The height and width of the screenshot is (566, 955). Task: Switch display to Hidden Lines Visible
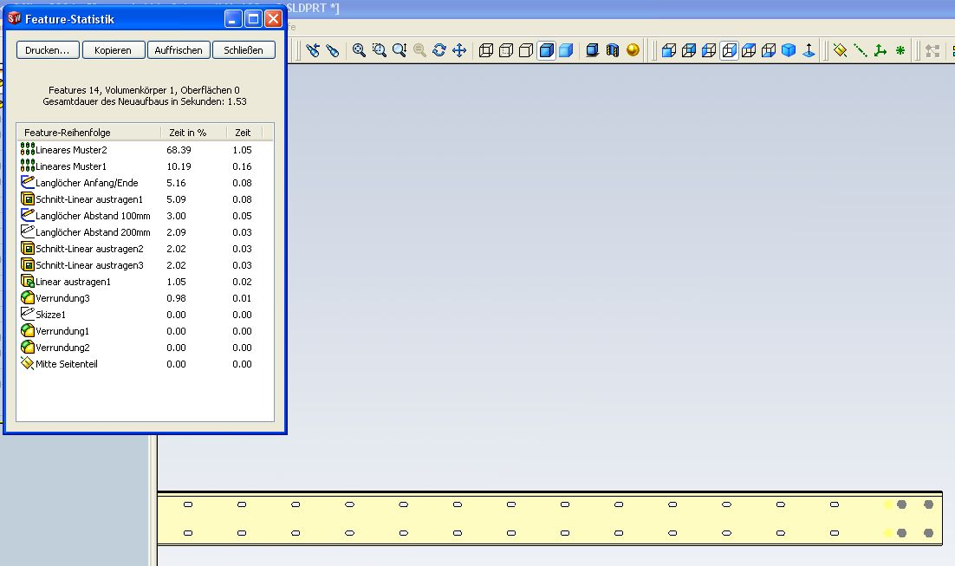(506, 50)
